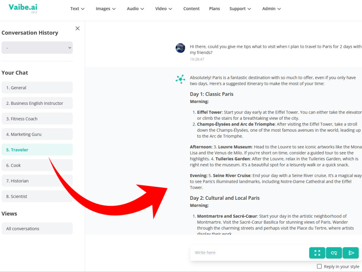Expand the Video menu
362x272 pixels.
tap(164, 9)
